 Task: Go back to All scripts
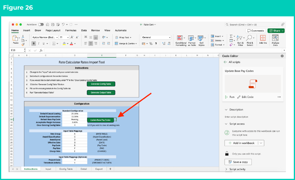[x=232, y=62]
